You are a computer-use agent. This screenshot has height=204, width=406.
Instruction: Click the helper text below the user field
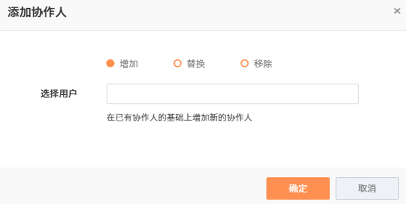tap(179, 118)
